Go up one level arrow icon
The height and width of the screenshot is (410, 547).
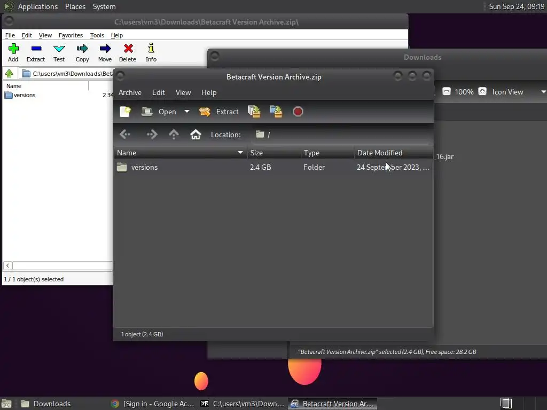pos(174,134)
